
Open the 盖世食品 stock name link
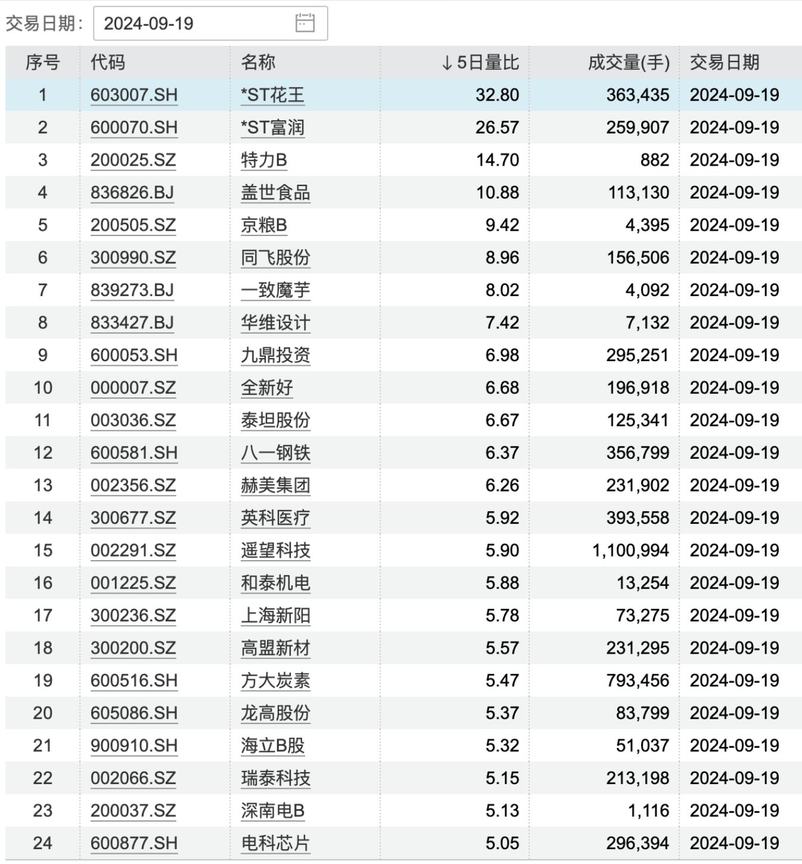(275, 192)
